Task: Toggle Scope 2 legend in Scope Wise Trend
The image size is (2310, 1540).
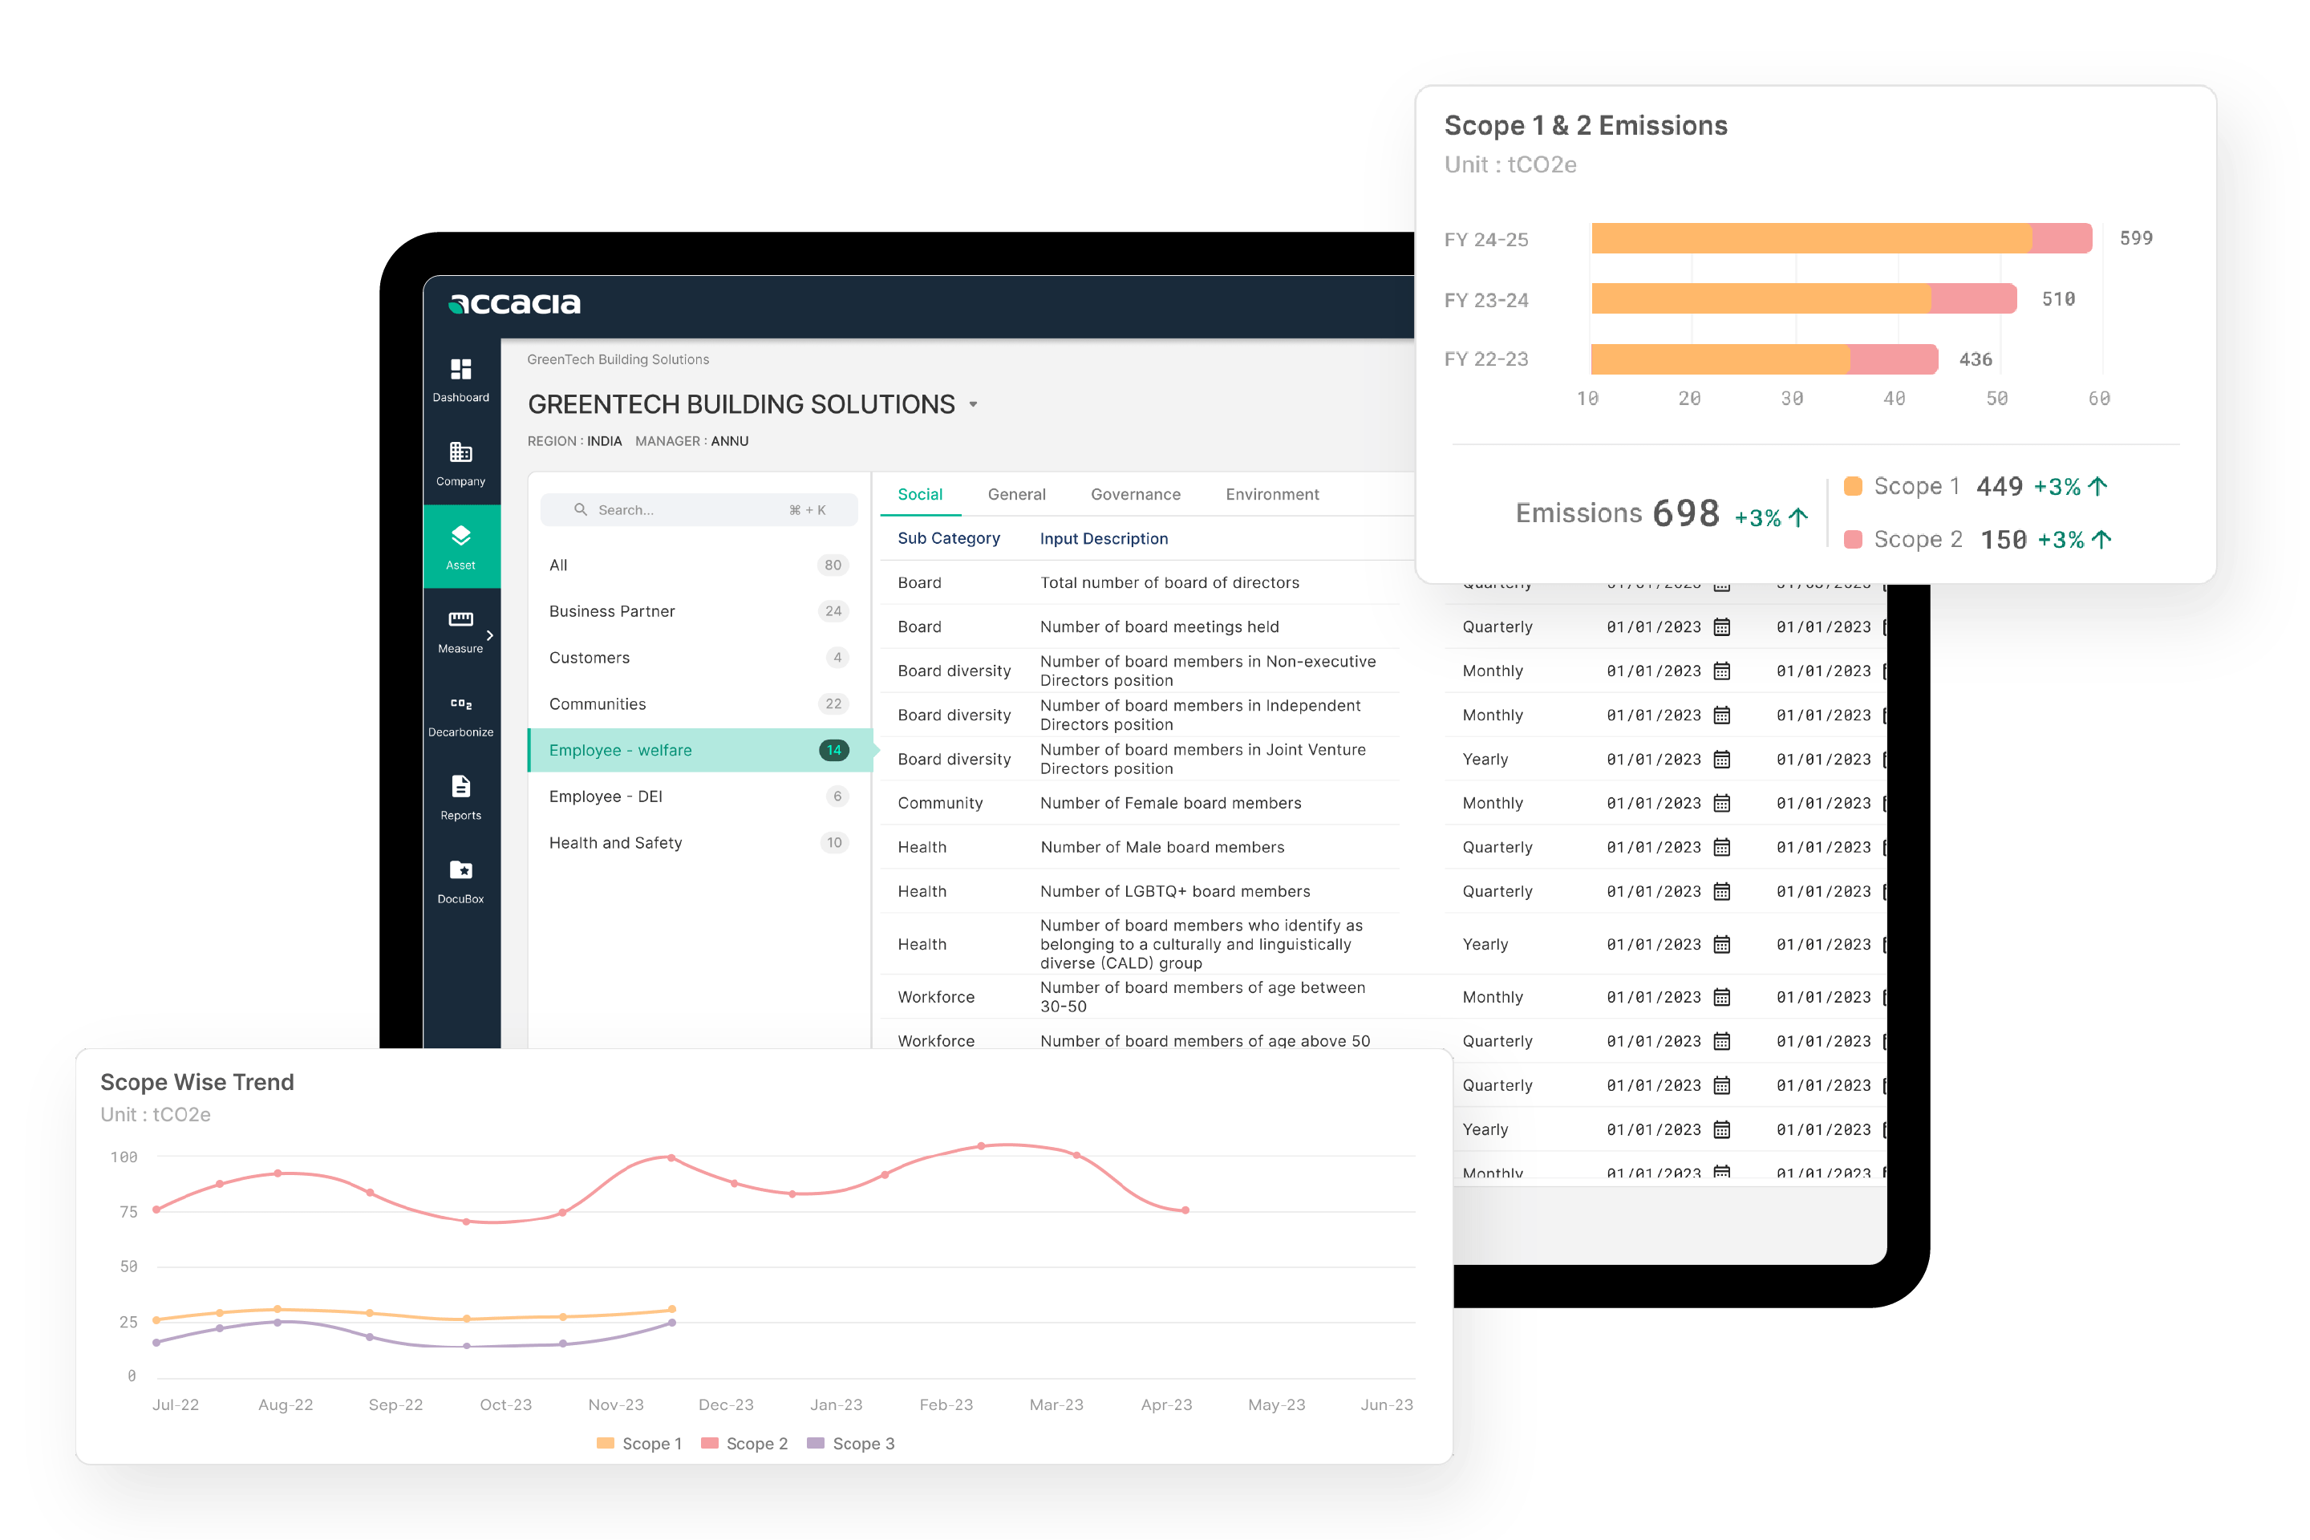Action: [744, 1444]
